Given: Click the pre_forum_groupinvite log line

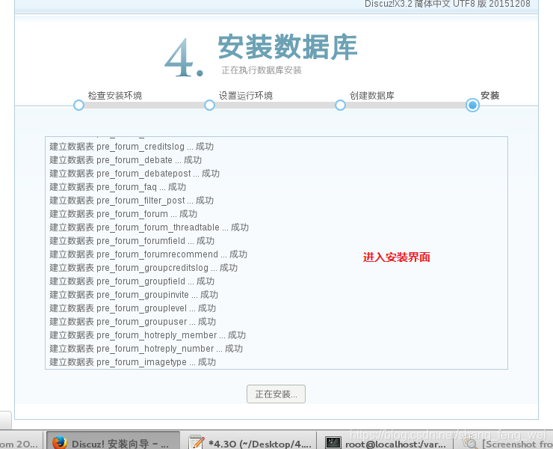Looking at the screenshot, I should [x=134, y=294].
